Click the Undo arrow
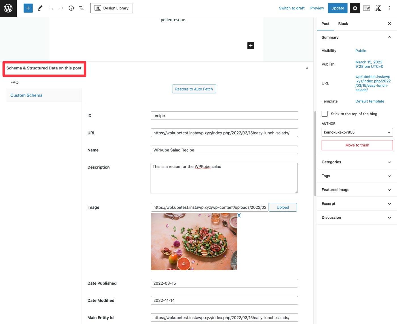The height and width of the screenshot is (324, 397). coord(50,8)
